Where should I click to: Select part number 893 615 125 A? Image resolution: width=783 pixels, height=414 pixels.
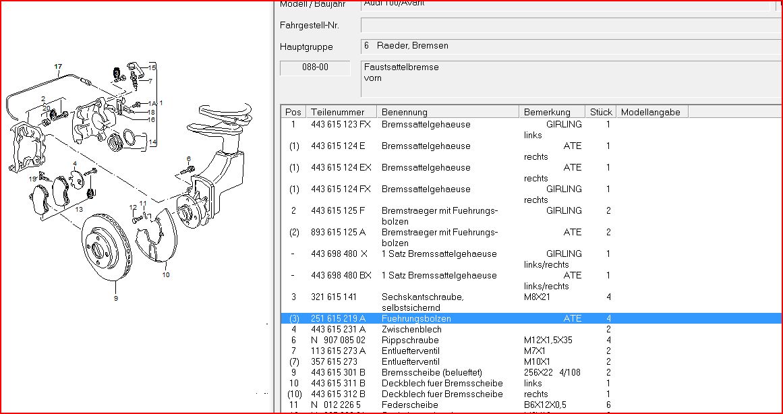[338, 232]
